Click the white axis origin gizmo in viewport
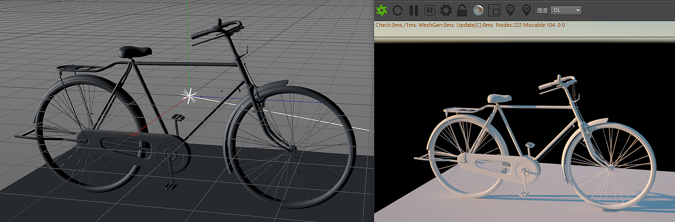Image resolution: width=675 pixels, height=222 pixels. tap(189, 95)
